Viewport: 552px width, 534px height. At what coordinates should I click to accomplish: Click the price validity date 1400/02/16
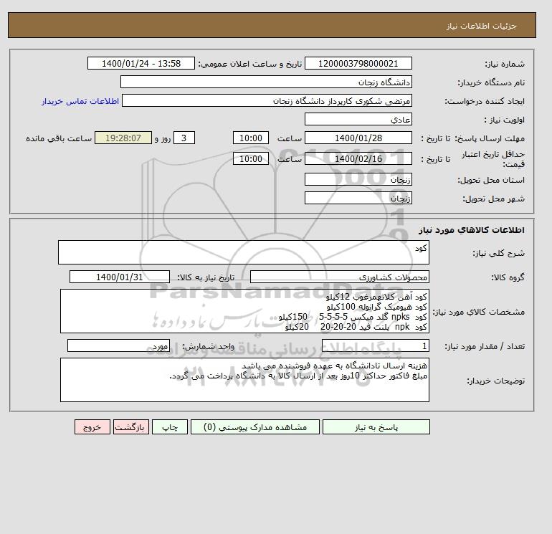point(358,158)
